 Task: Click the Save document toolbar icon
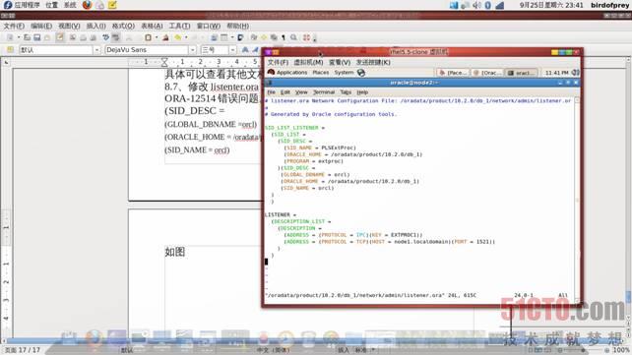pyautogui.click(x=37, y=37)
